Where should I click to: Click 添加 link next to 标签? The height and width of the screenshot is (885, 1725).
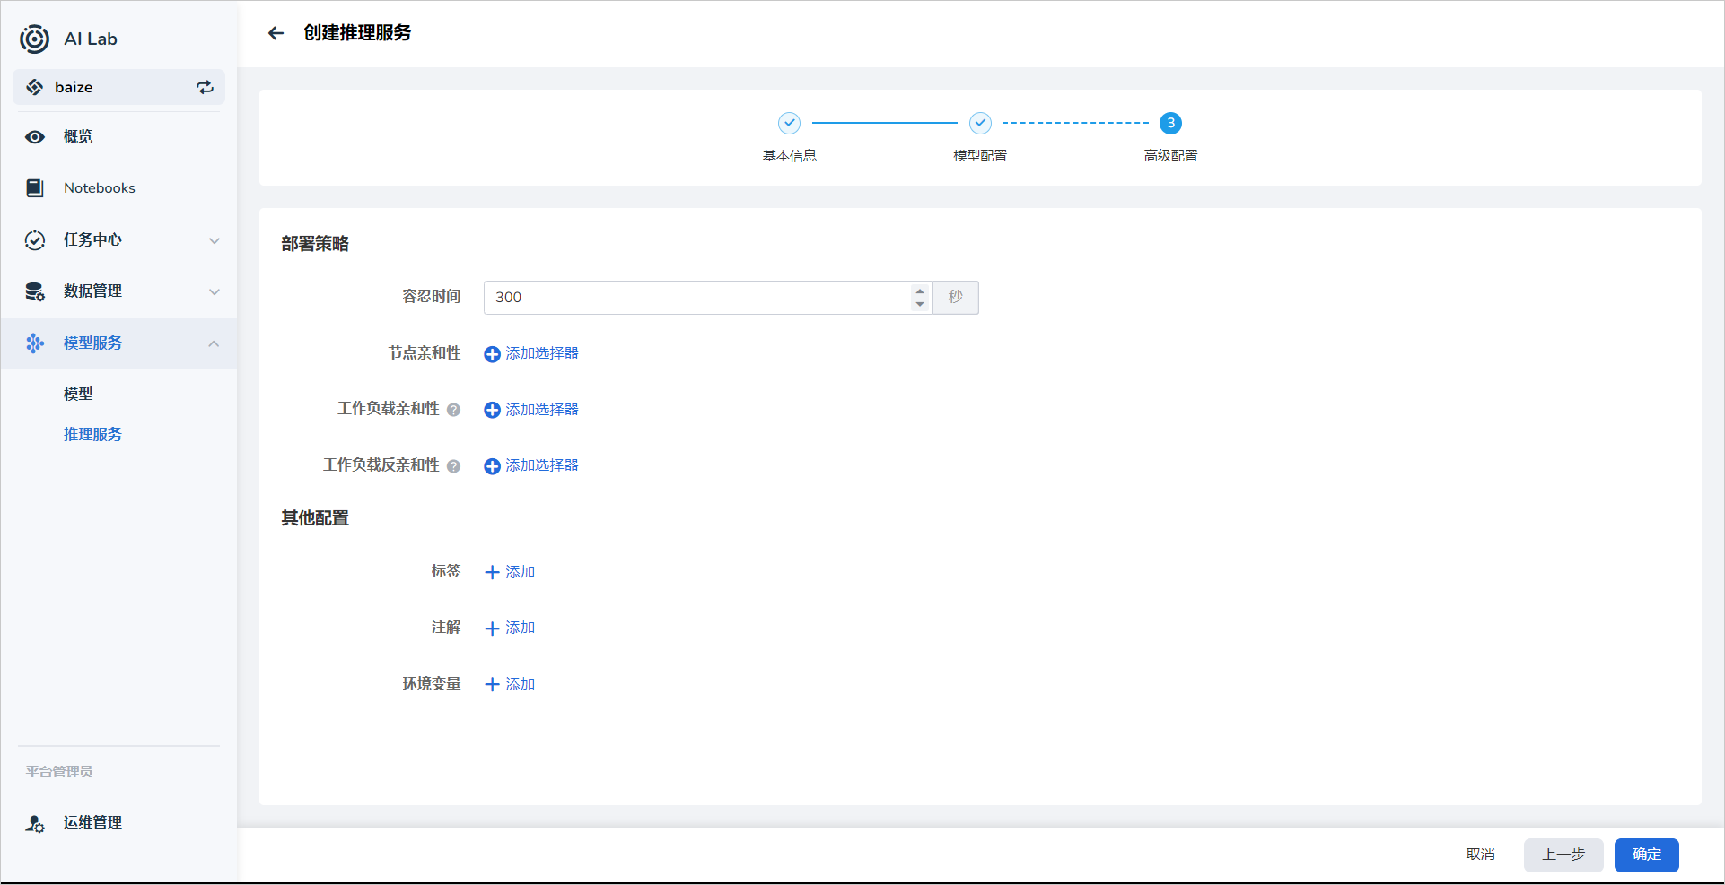pos(521,572)
